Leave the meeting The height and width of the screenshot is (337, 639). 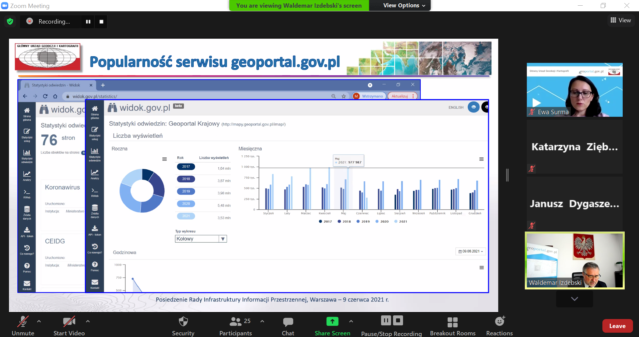pyautogui.click(x=617, y=326)
